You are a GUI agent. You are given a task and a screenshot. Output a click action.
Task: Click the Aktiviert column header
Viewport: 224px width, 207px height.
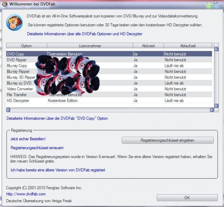(x=148, y=46)
